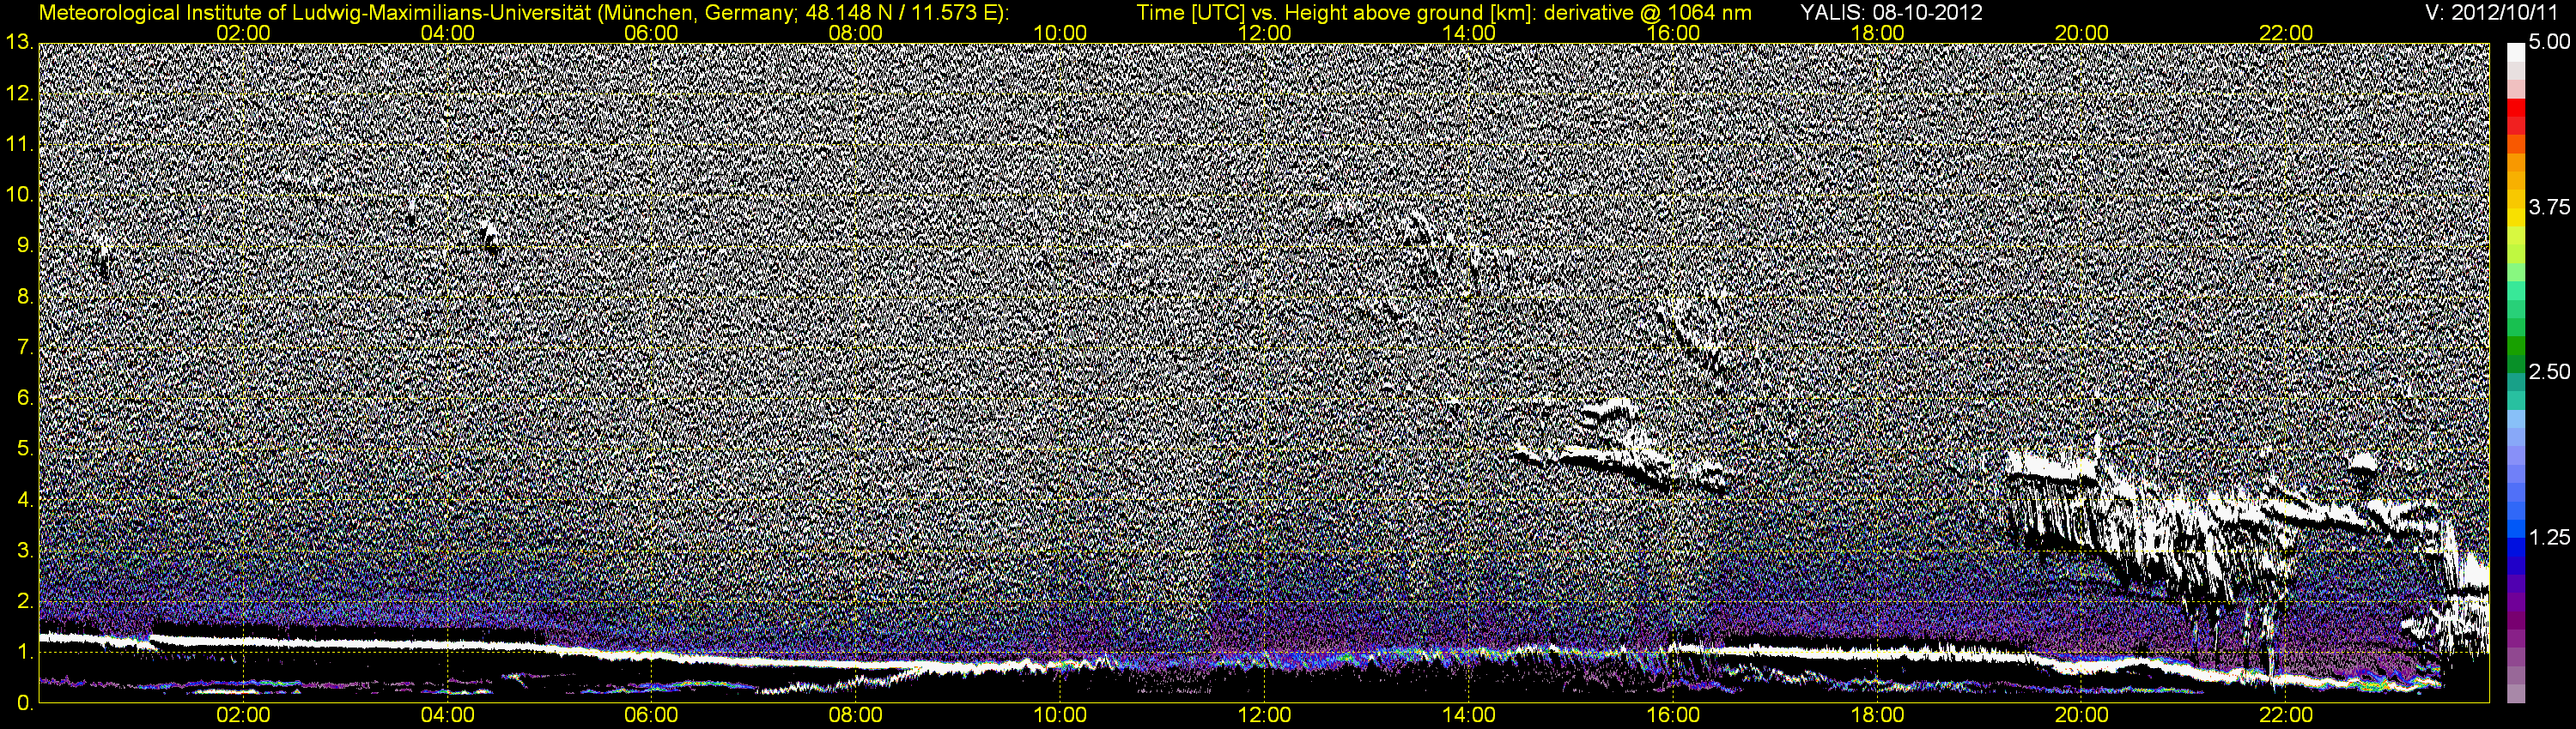
Task: Click 12:00 on the bottom time axis
Action: point(1265,715)
